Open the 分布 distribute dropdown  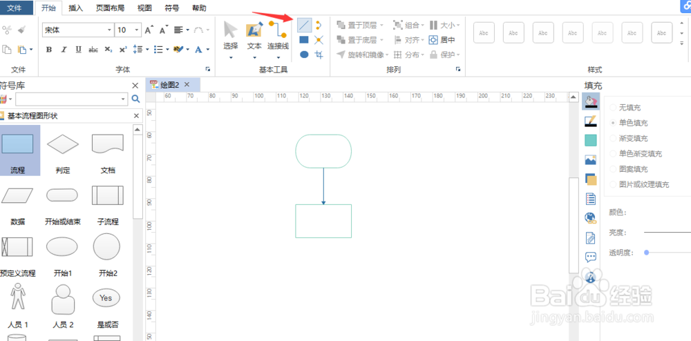(423, 55)
